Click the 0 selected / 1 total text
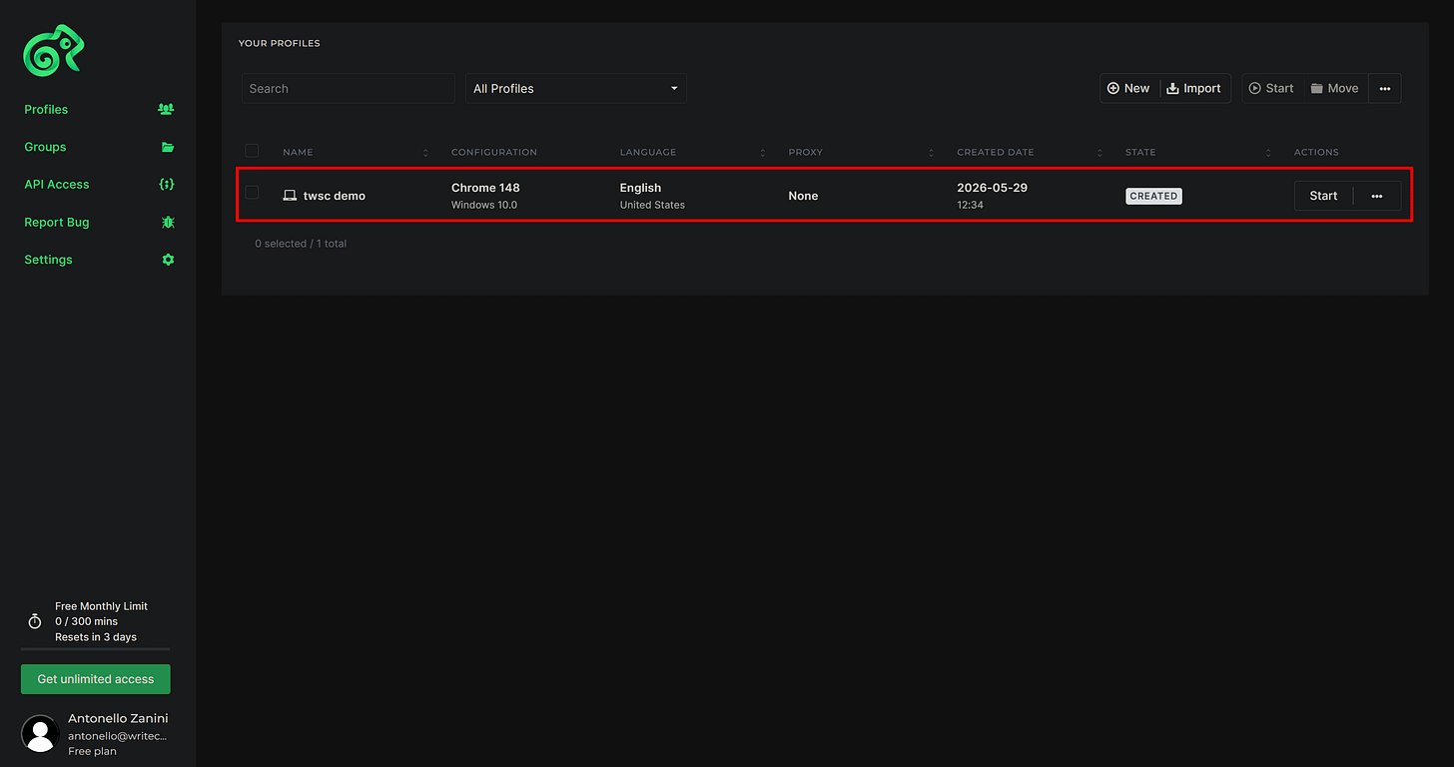 pyautogui.click(x=301, y=244)
